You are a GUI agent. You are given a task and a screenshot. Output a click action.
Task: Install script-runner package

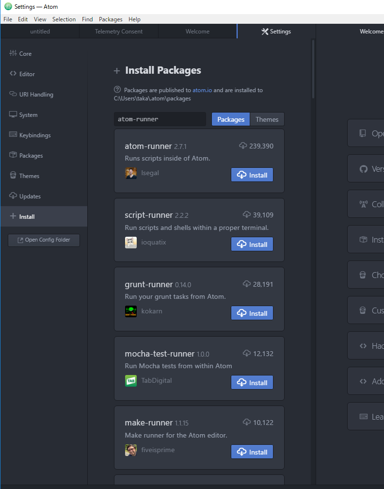[252, 244]
